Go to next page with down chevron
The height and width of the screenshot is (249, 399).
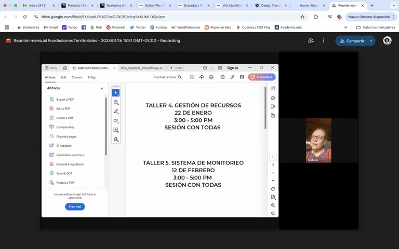pos(273,181)
